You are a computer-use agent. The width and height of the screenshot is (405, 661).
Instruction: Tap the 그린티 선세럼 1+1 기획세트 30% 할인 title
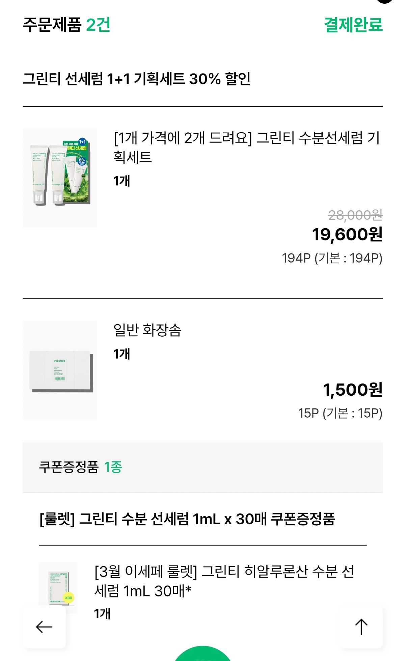pyautogui.click(x=136, y=79)
